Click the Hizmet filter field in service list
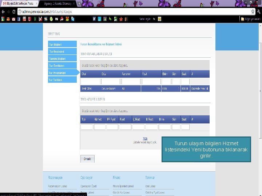262x196 pixels. coord(99,127)
